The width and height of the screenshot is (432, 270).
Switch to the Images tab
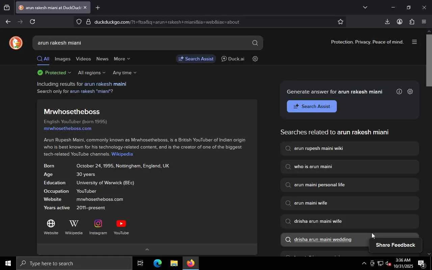click(62, 59)
